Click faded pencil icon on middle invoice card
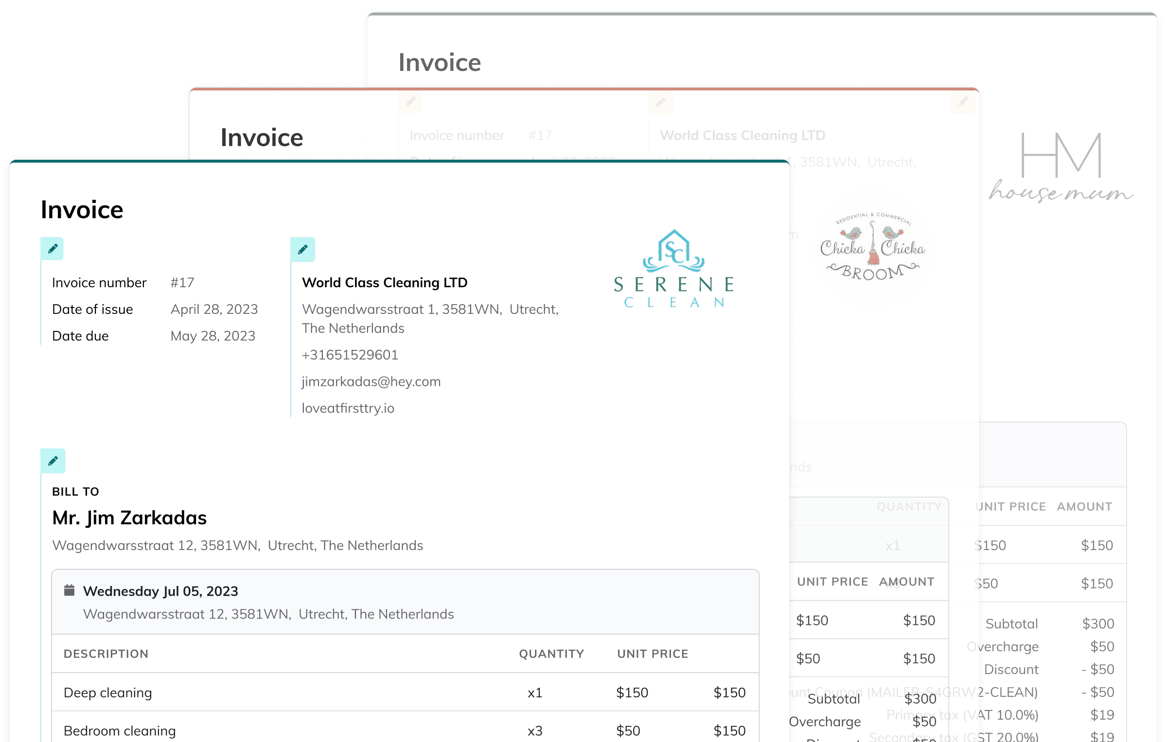Viewport: 1167px width, 742px height. pyautogui.click(x=410, y=102)
